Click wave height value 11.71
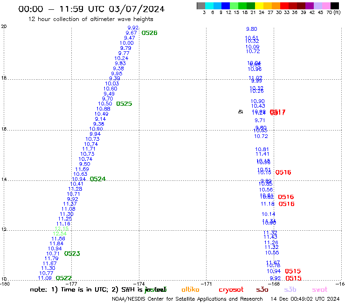Image resolution: width=345 pixels, height=303 pixels. click(x=89, y=149)
